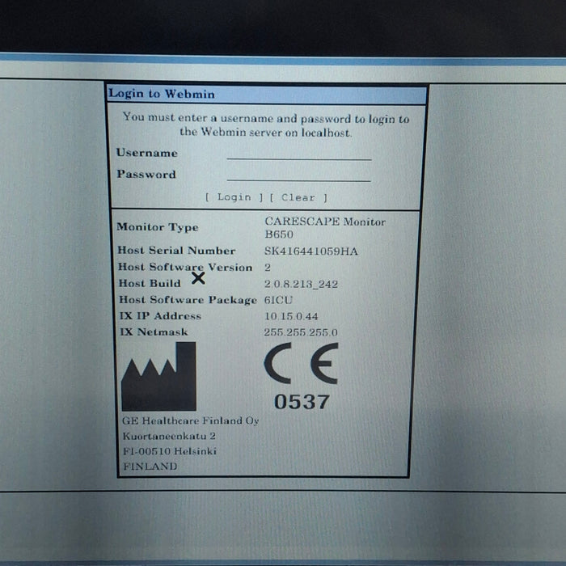The image size is (566, 566).
Task: Click the Clear button
Action: 298,197
